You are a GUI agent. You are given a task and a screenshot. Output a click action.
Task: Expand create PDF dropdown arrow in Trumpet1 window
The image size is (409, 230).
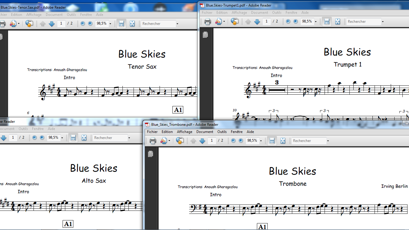coord(224,22)
